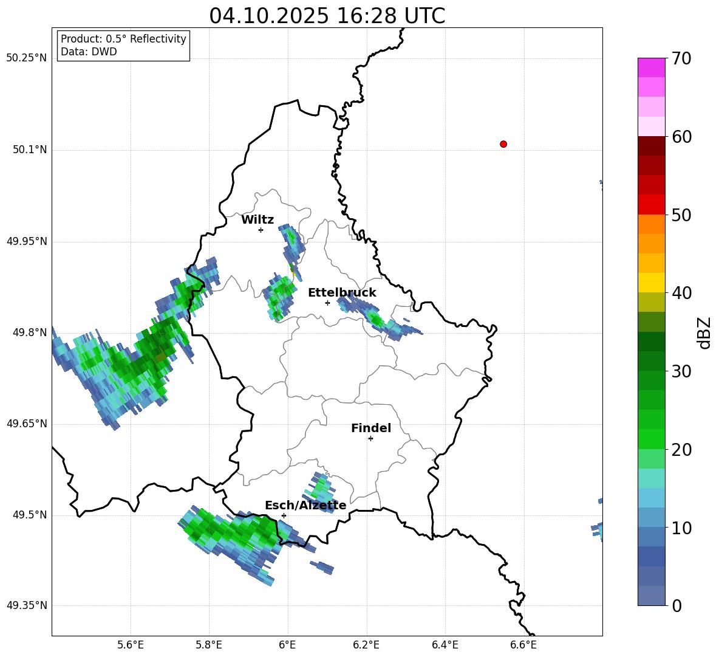Click the latitude label 50.25°N

click(x=27, y=58)
